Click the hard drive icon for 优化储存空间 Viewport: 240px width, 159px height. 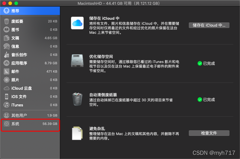(x=77, y=61)
